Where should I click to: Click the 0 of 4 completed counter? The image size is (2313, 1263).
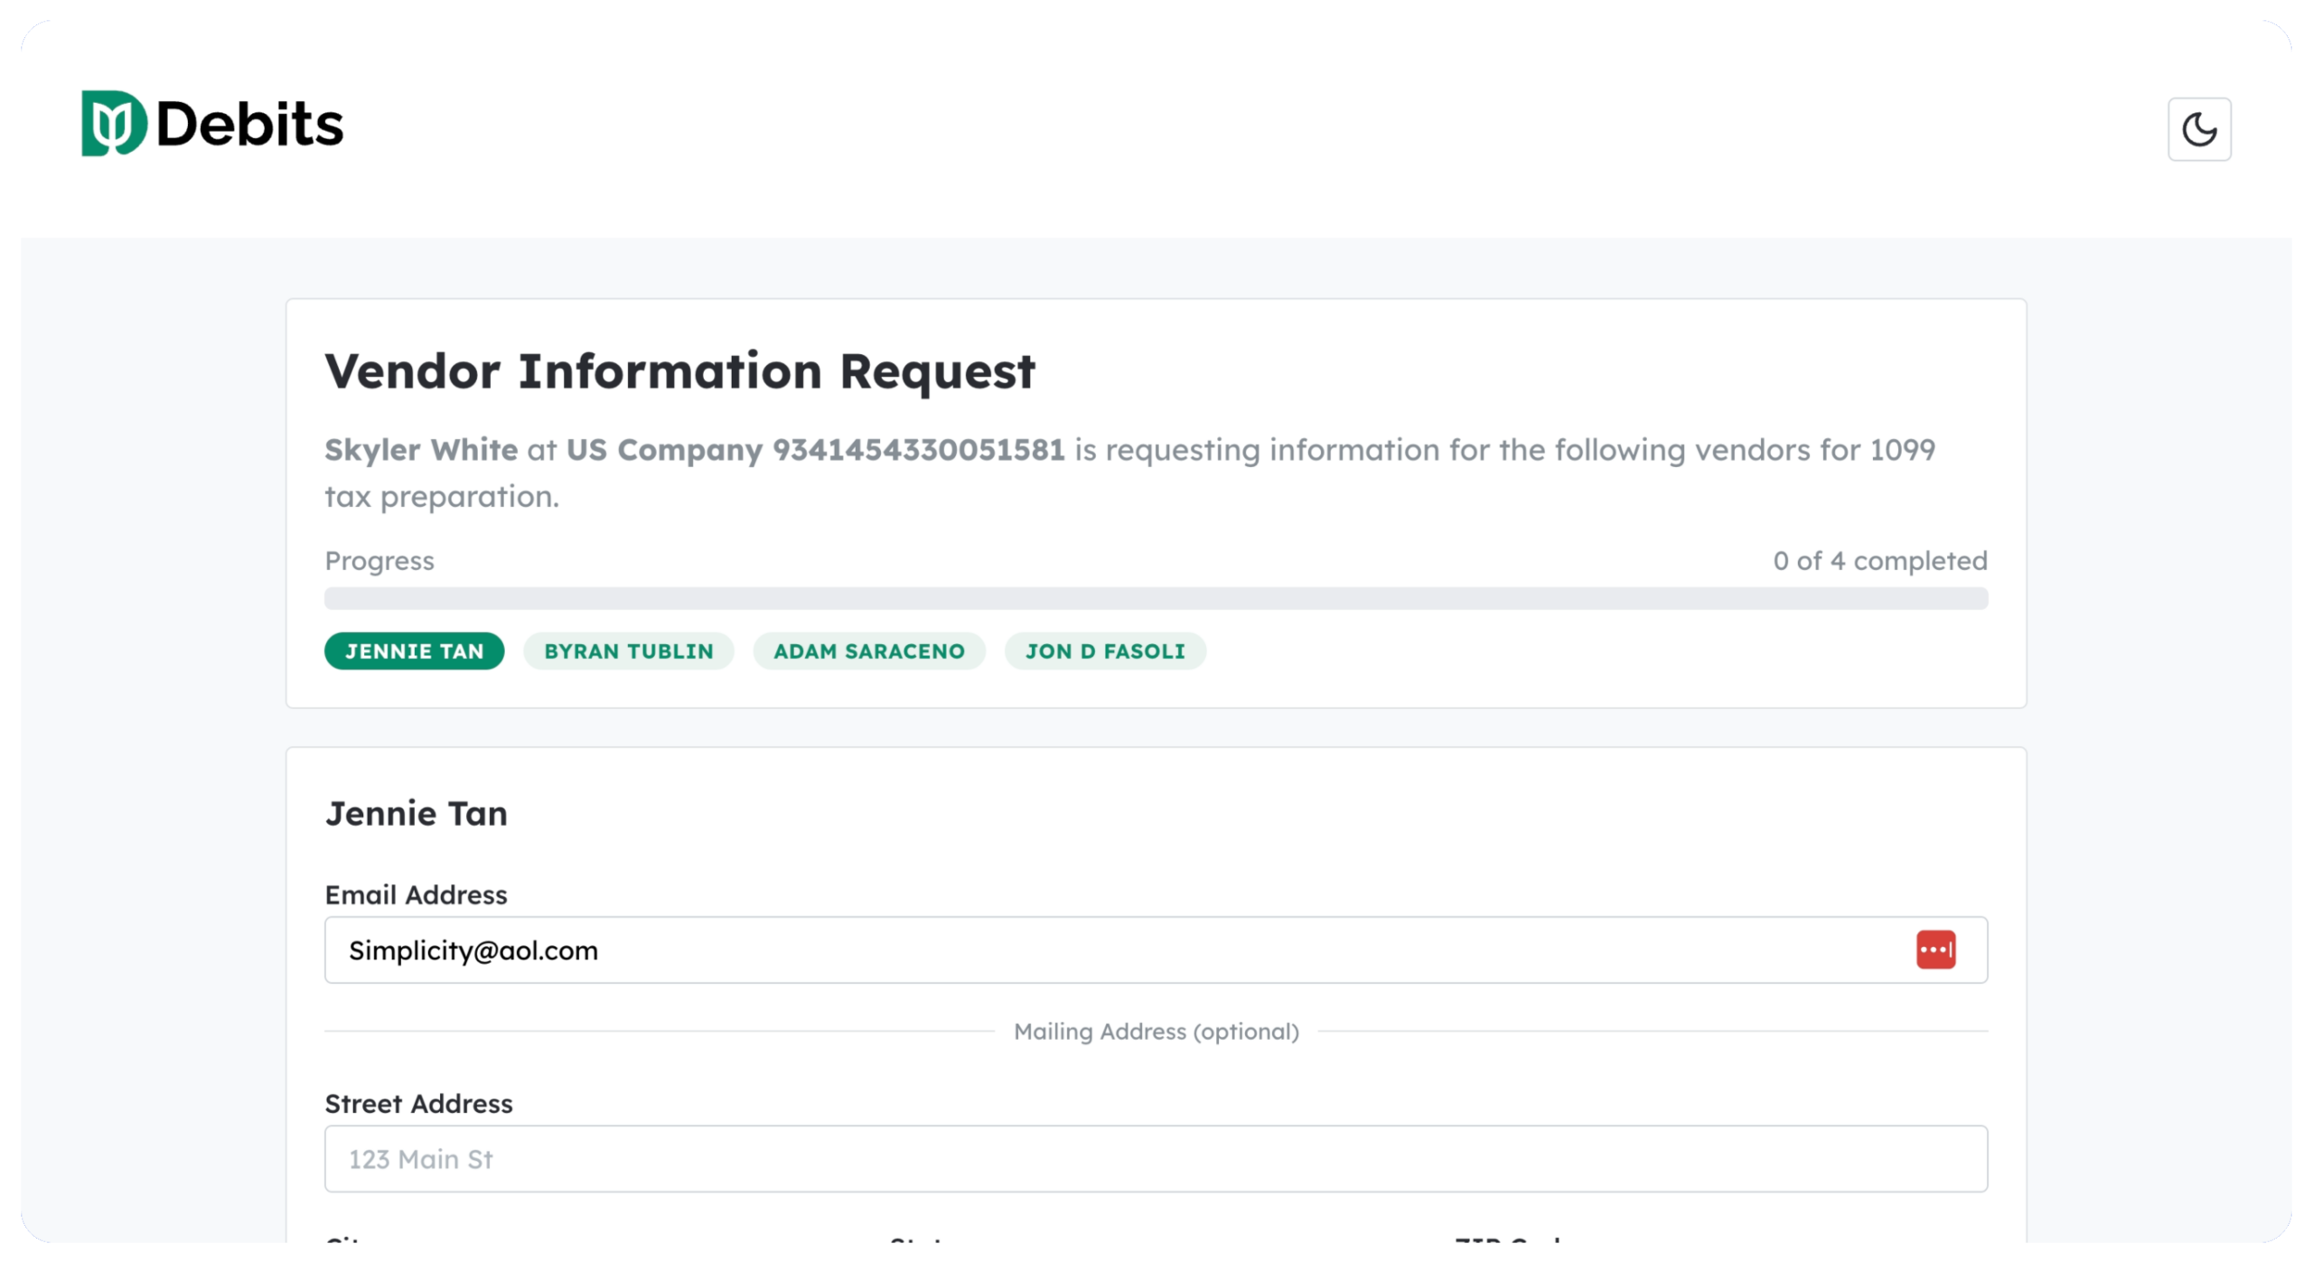pos(1879,561)
